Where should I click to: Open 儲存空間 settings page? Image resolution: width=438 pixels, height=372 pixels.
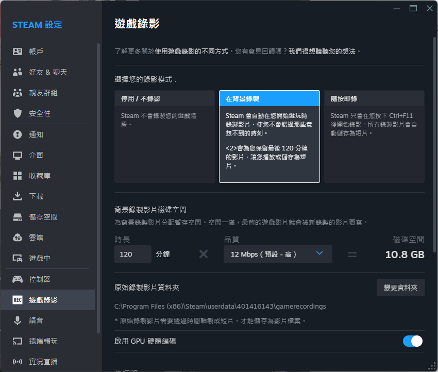pos(43,217)
